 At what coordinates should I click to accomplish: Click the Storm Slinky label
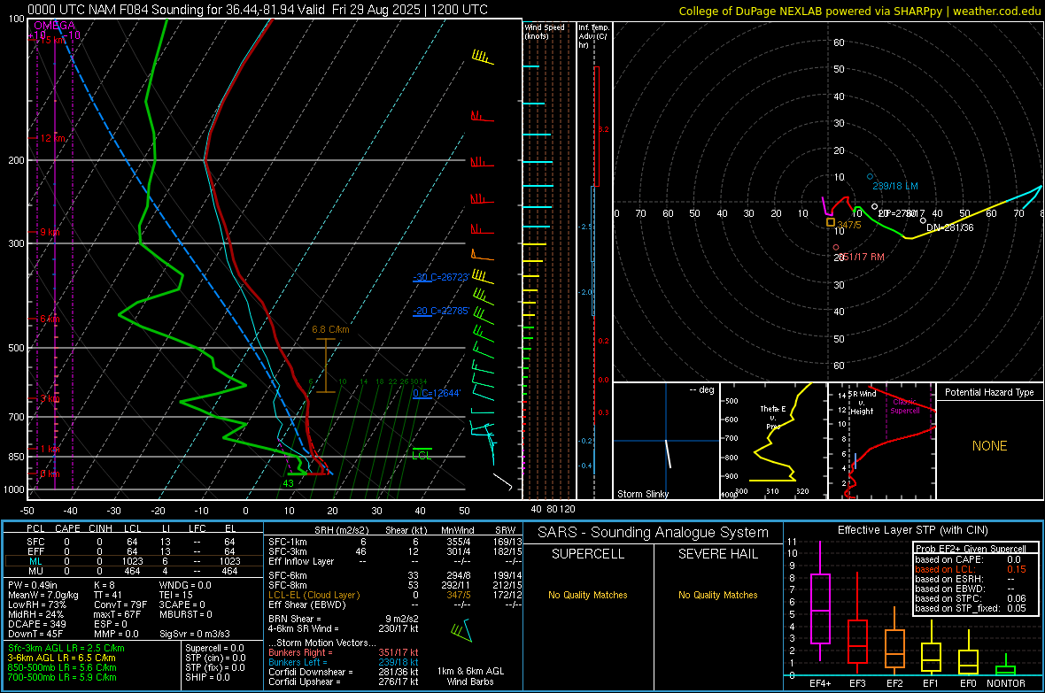coord(642,494)
